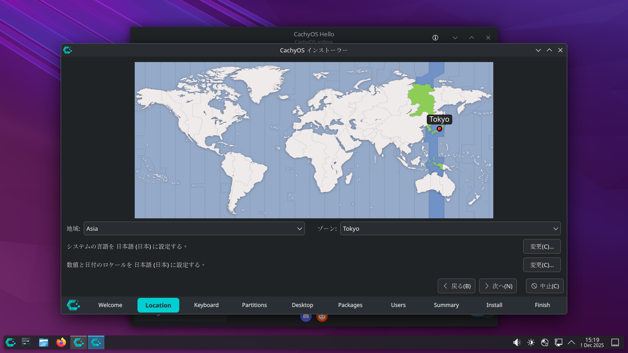Open the disks and devices tray icon
This screenshot has height=353, width=628.
tap(545, 342)
